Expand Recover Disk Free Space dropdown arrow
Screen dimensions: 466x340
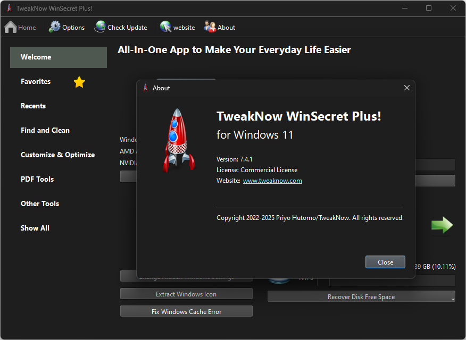[453, 299]
